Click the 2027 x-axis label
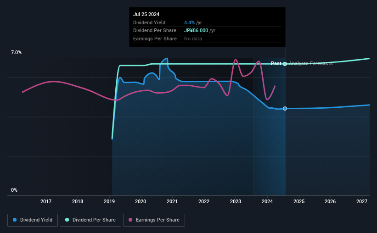The image size is (377, 233). (361, 201)
